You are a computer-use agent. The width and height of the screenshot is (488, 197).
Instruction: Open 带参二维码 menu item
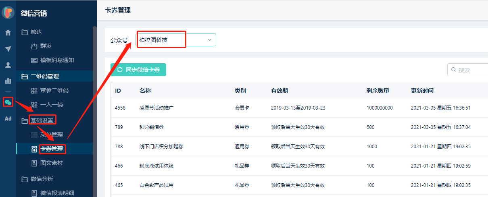pos(54,91)
